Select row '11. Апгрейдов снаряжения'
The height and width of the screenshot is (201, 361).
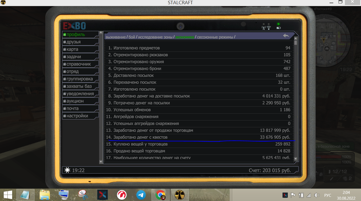tap(198, 116)
